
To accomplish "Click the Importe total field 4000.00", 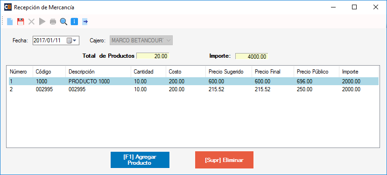I will [x=252, y=56].
